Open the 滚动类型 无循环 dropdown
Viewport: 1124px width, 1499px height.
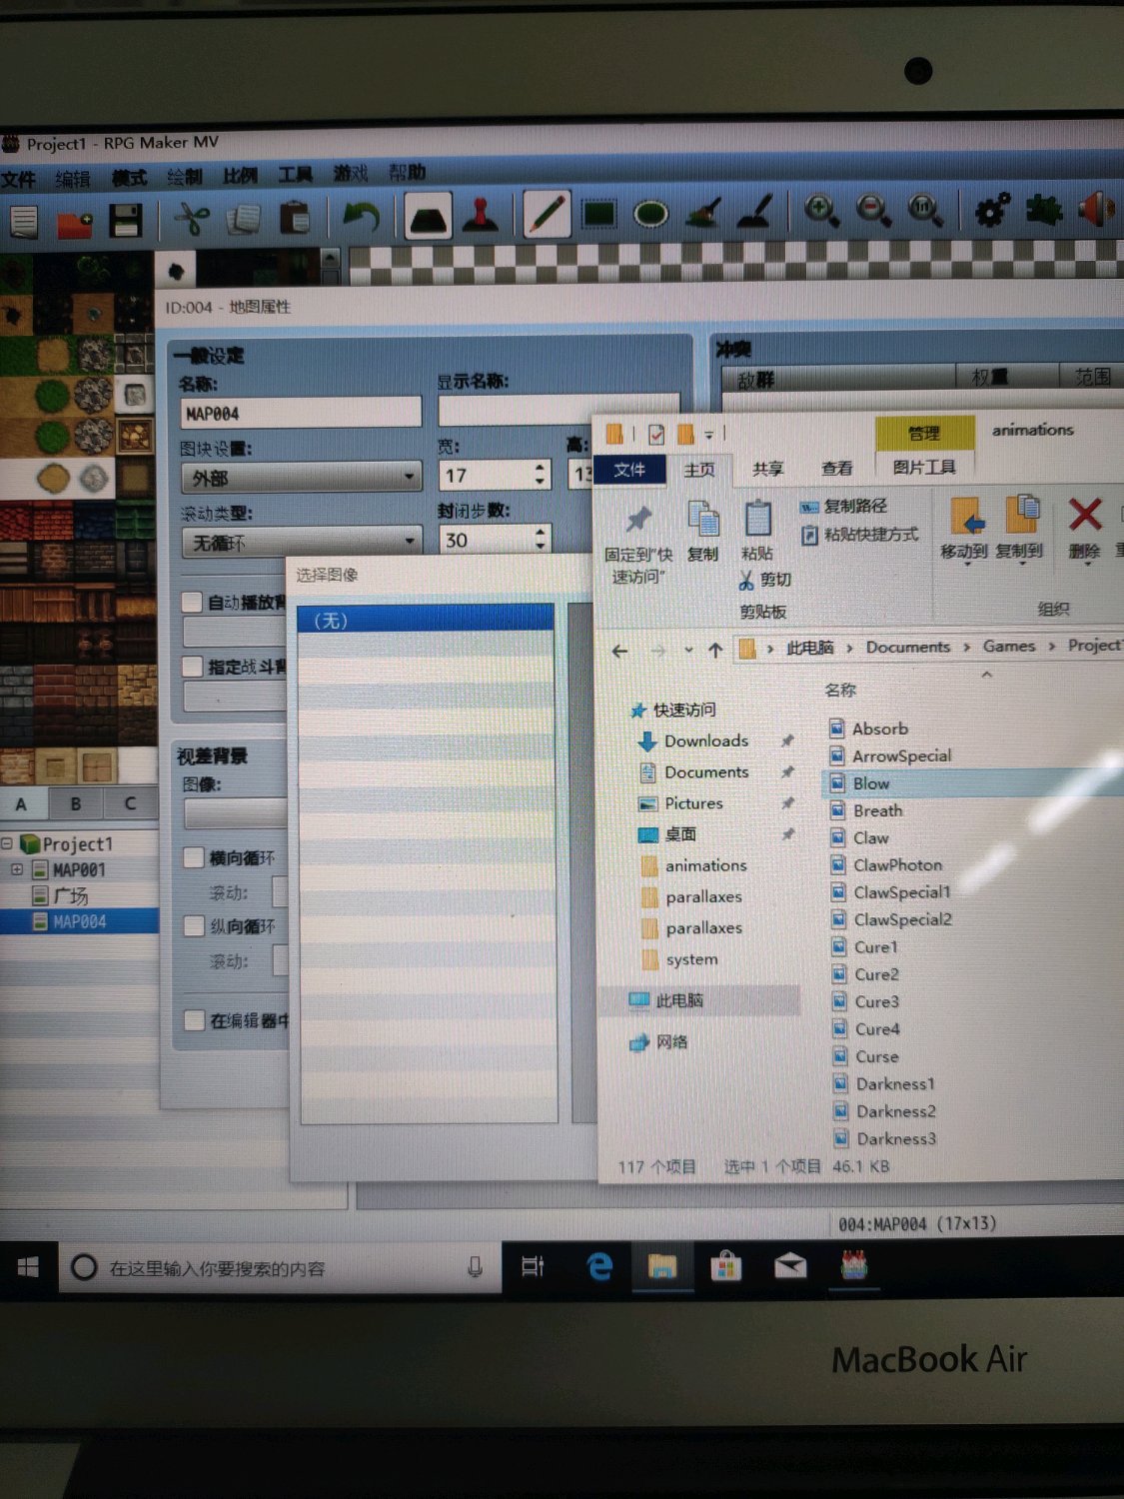(x=301, y=543)
